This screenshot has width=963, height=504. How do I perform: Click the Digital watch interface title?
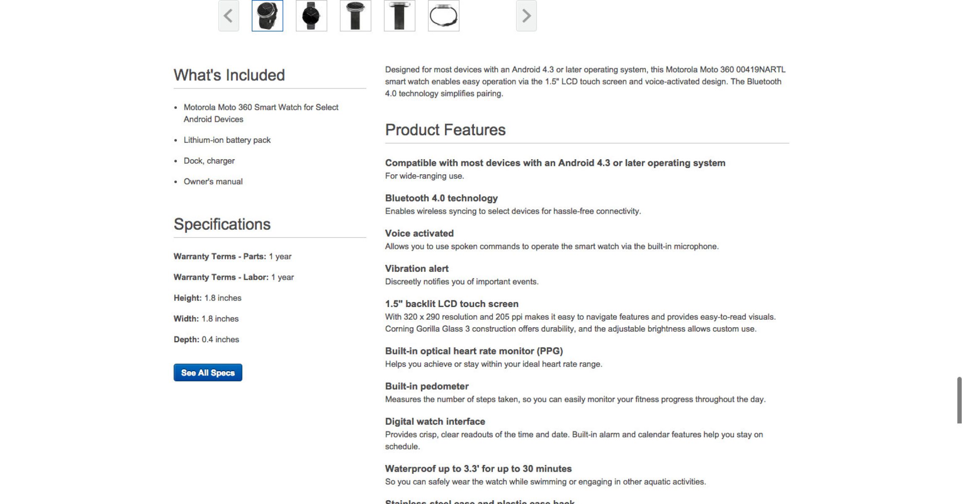point(435,422)
